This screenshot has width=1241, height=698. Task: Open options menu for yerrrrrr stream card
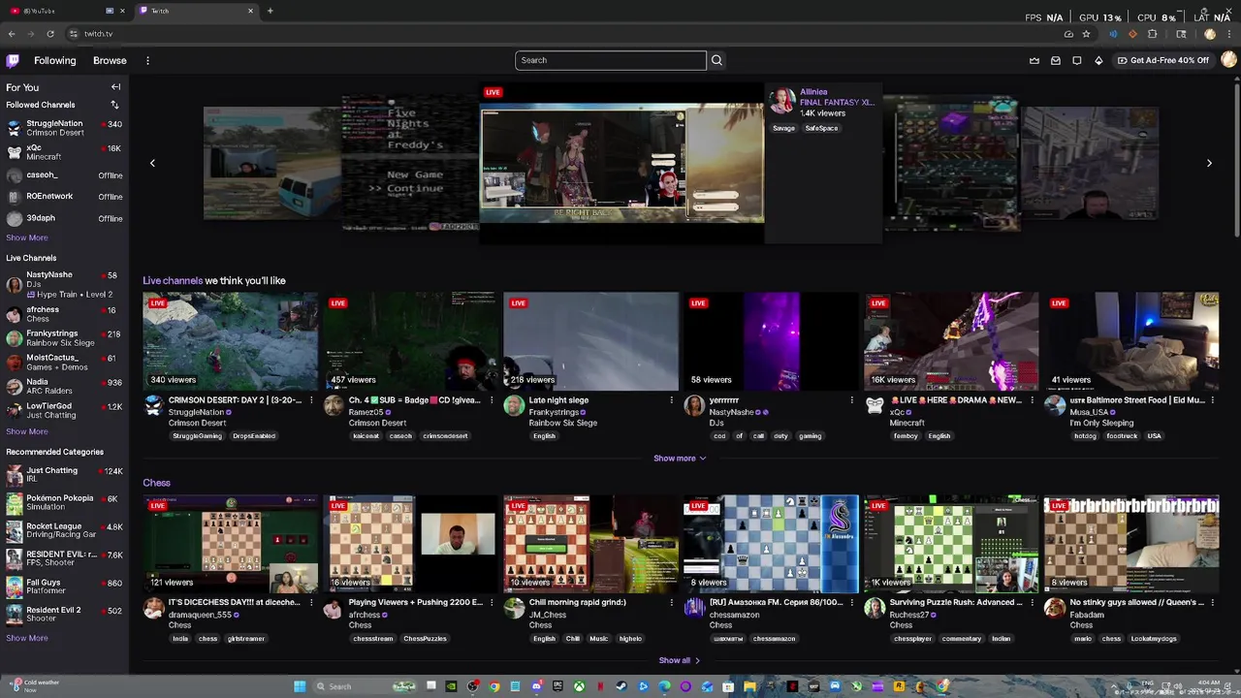(x=851, y=400)
